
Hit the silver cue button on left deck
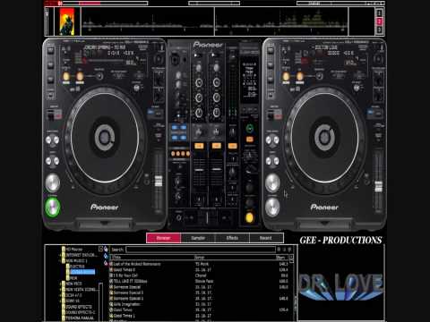pos(53,182)
